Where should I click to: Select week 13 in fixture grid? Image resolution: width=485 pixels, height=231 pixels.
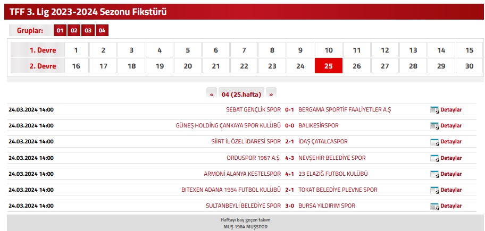click(413, 50)
